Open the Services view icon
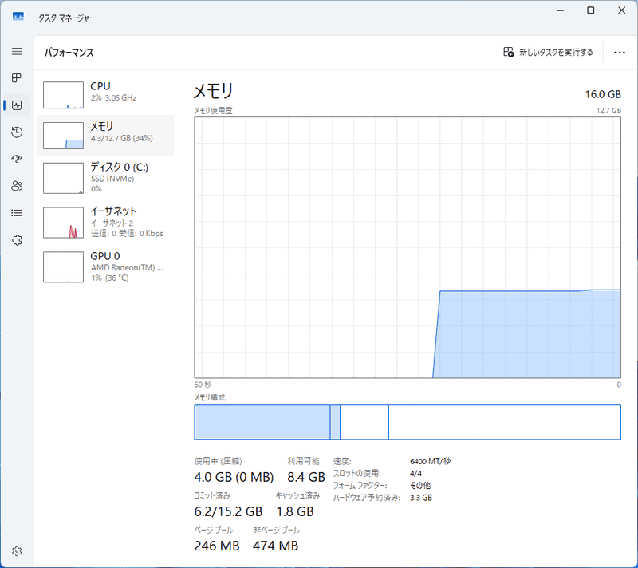638x568 pixels. click(x=16, y=239)
